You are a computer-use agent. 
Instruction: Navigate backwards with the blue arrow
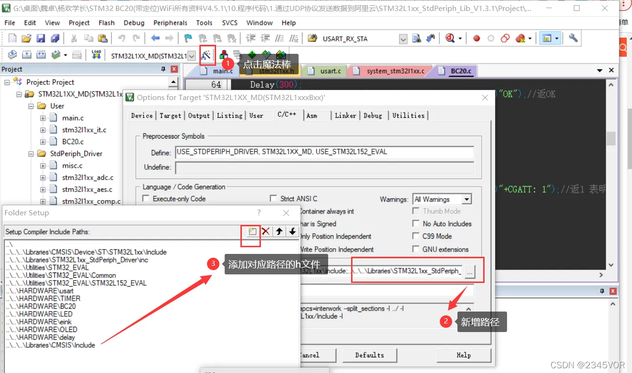coord(155,39)
